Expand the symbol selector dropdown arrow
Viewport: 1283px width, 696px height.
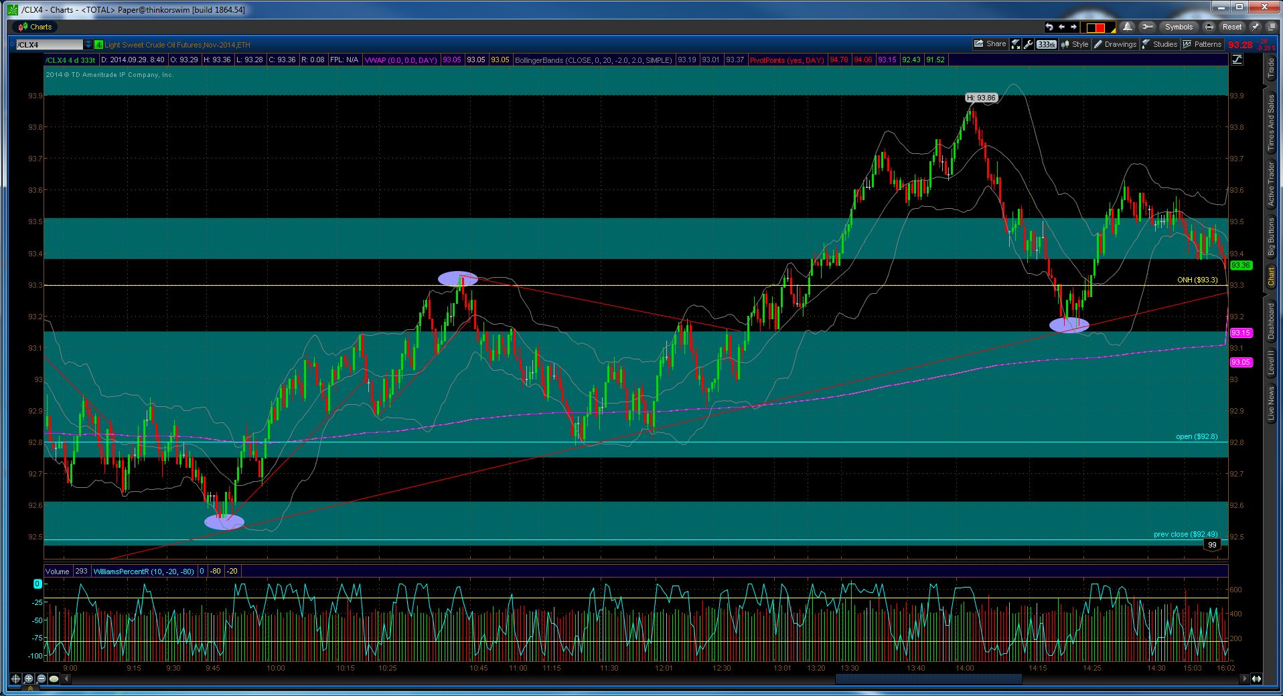(88, 45)
